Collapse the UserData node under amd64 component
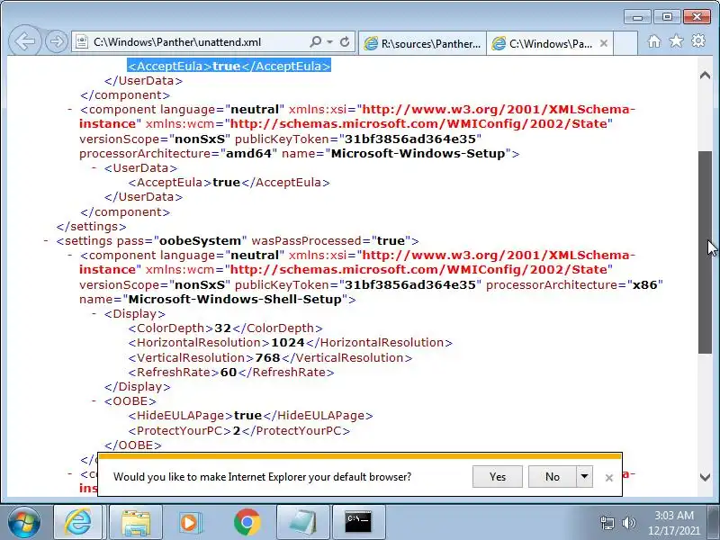This screenshot has height=540, width=720. pos(94,168)
